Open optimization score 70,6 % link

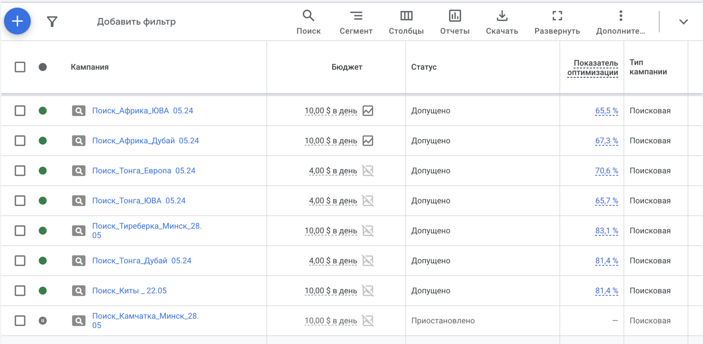click(607, 171)
